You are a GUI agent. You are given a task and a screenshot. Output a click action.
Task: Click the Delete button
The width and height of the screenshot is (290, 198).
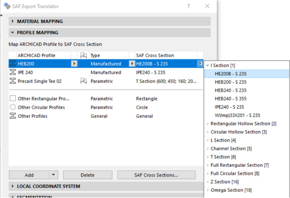pyautogui.click(x=88, y=175)
